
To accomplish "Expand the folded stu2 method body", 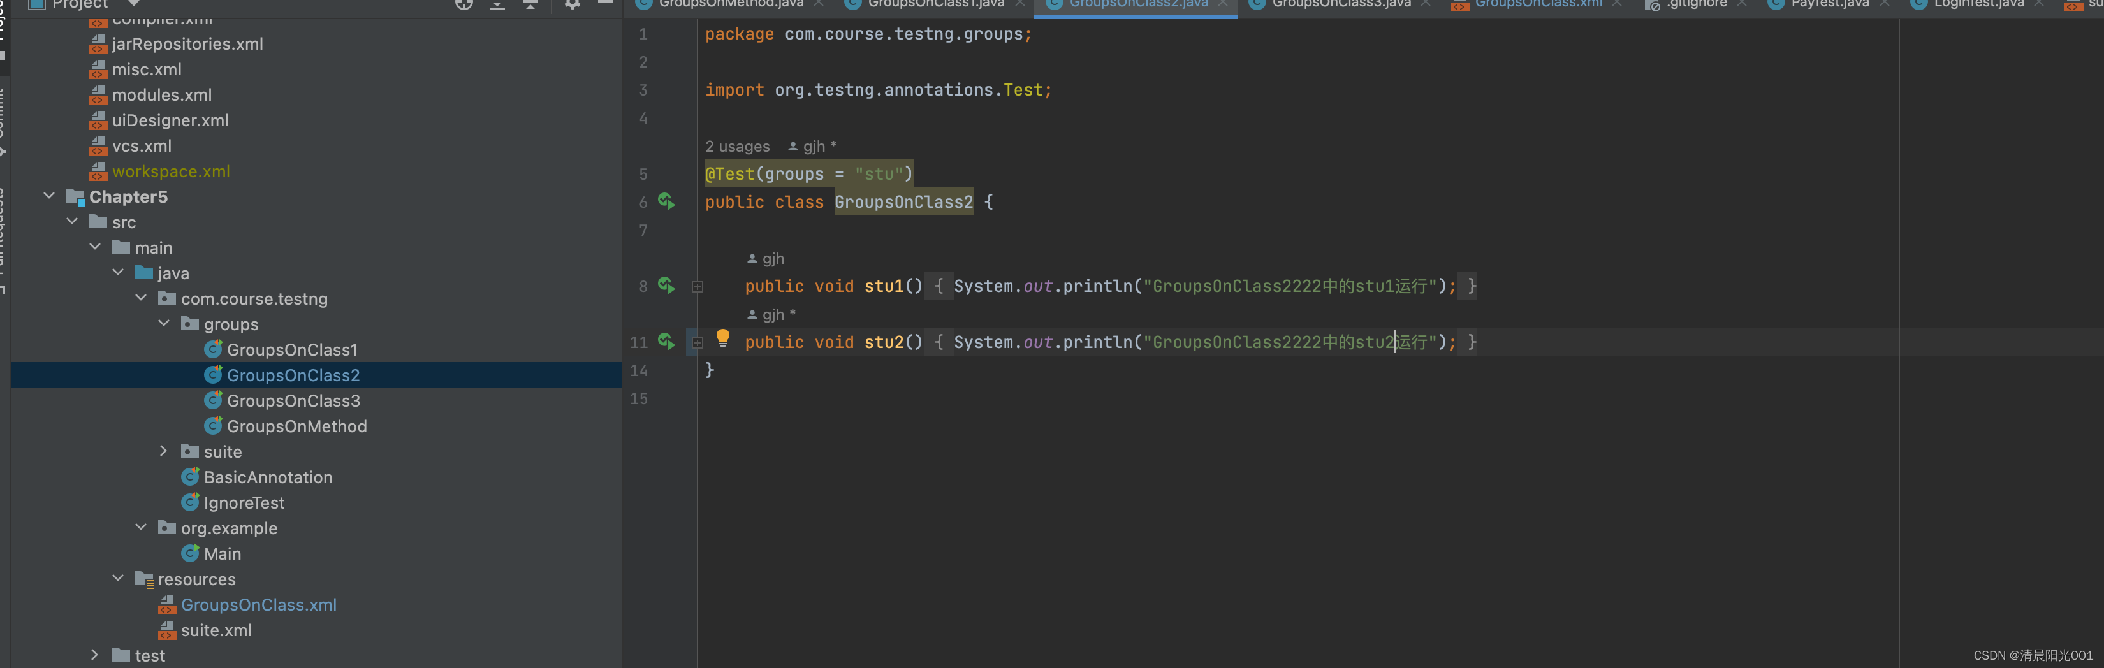I will (698, 343).
